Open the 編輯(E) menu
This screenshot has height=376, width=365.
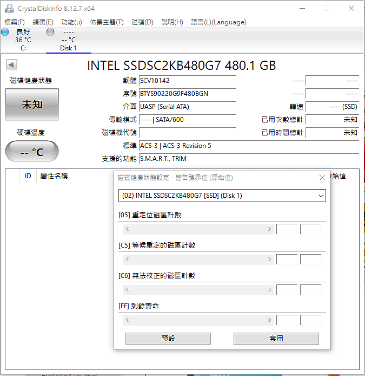point(43,22)
